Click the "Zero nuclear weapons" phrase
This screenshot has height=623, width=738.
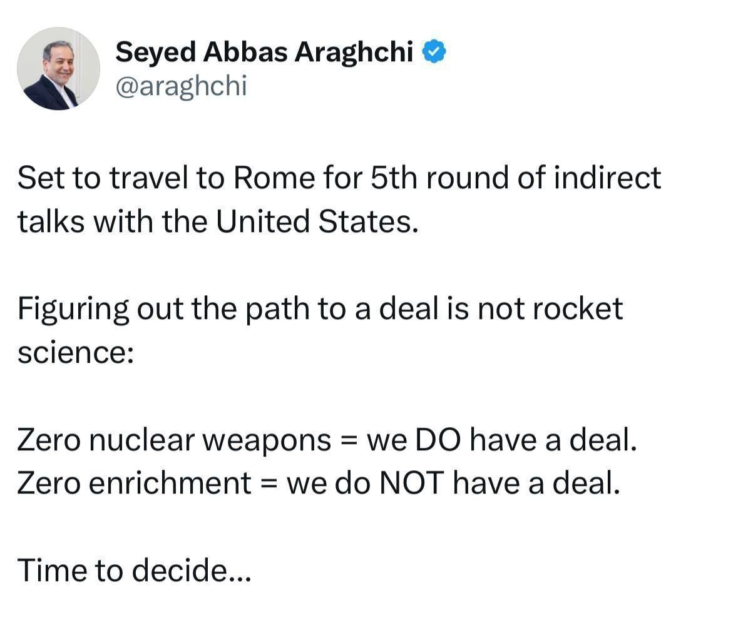pos(174,440)
